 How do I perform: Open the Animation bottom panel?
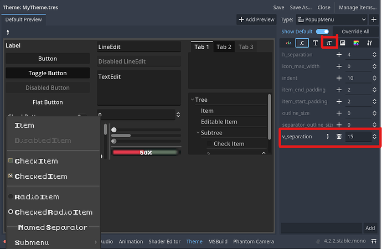click(x=131, y=241)
